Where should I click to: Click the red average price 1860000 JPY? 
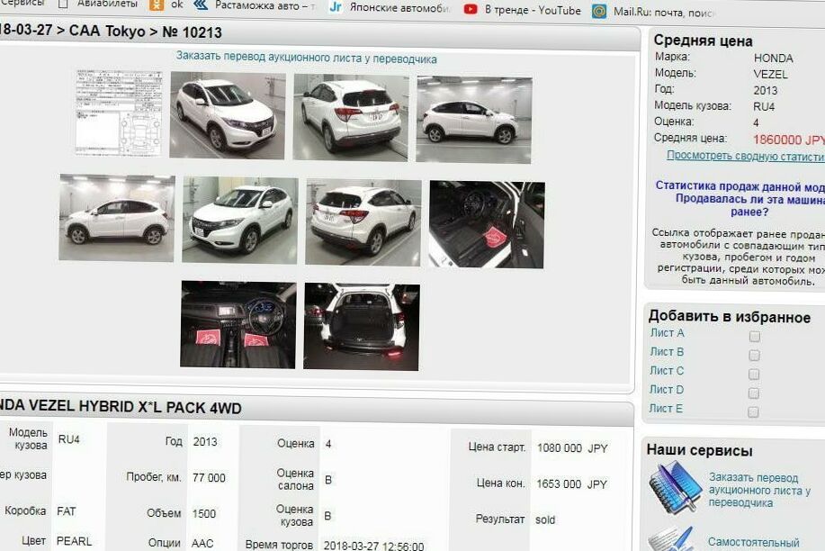[789, 140]
